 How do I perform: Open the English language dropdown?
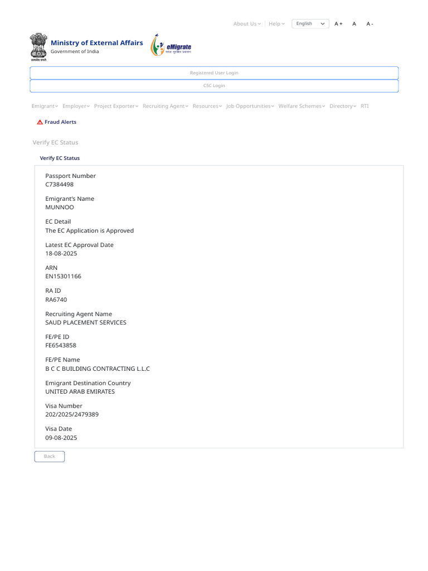pos(310,23)
